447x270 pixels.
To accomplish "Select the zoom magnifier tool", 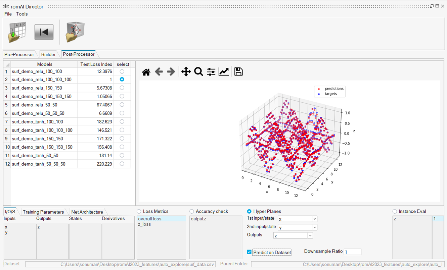I will (198, 72).
